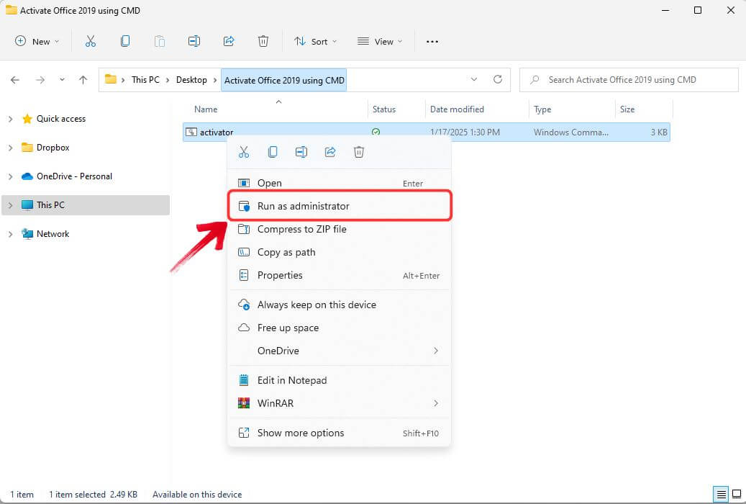Open the See more ellipsis menu
746x504 pixels.
tap(432, 42)
